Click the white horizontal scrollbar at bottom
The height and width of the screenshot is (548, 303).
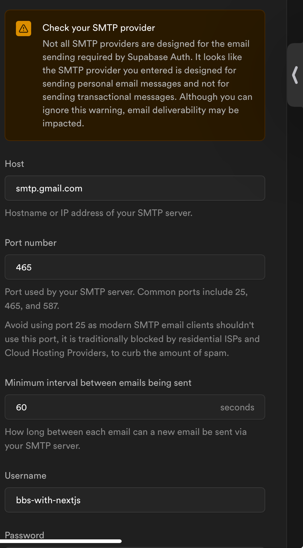[x=61, y=541]
